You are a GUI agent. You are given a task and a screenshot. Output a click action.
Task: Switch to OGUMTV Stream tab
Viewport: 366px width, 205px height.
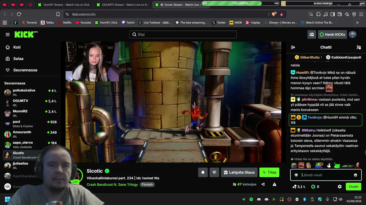[122, 5]
